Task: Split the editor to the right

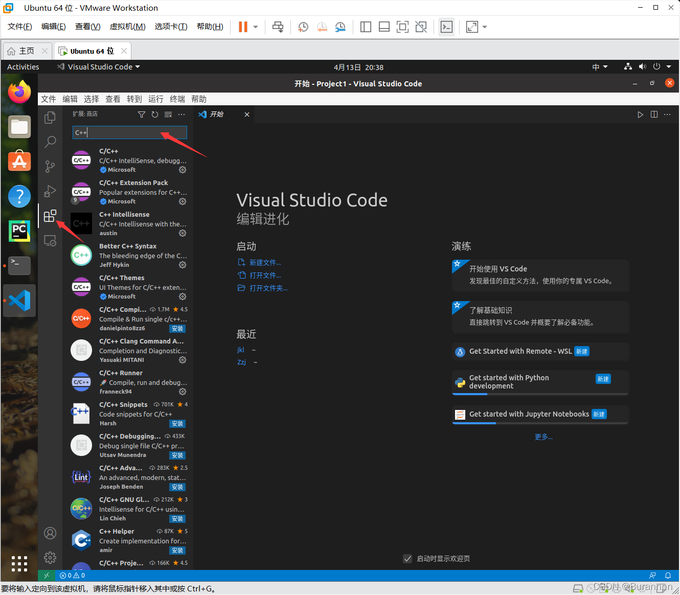Action: 654,115
